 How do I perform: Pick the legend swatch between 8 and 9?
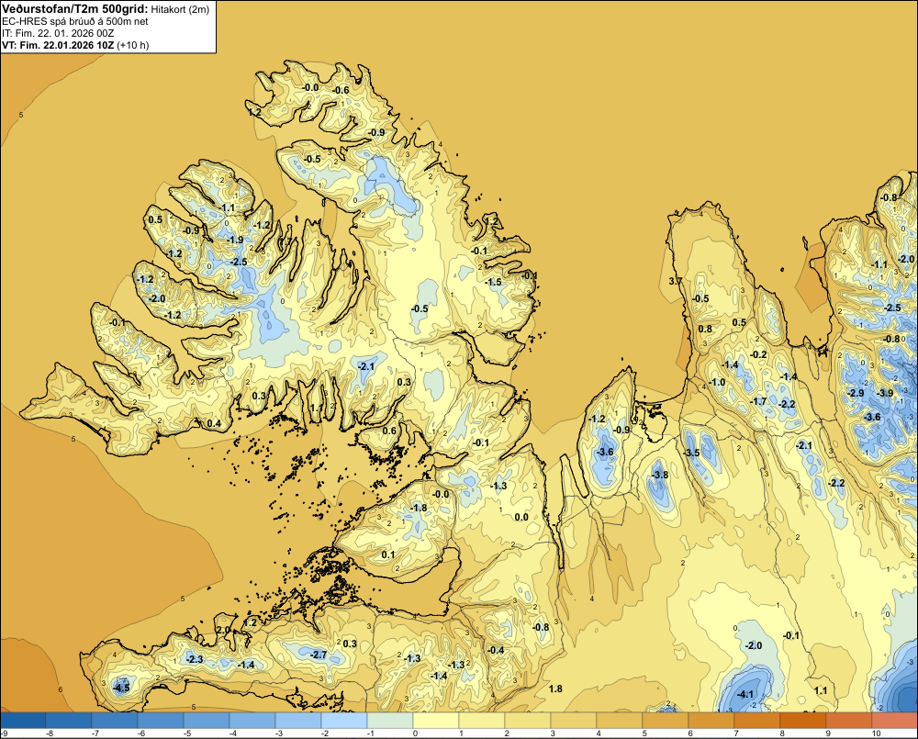[x=804, y=720]
